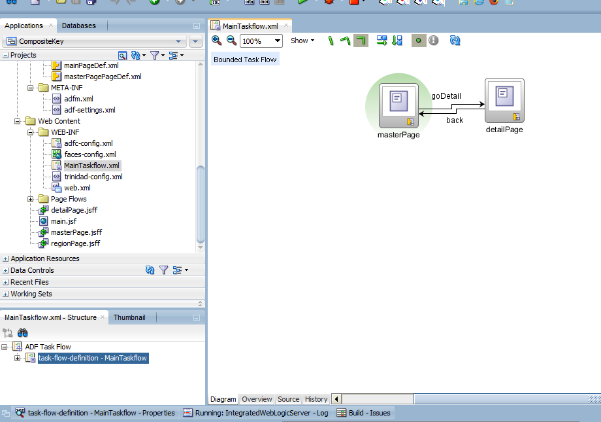This screenshot has width=601, height=422.
Task: Open the Source tab below the diagram
Action: [x=288, y=399]
